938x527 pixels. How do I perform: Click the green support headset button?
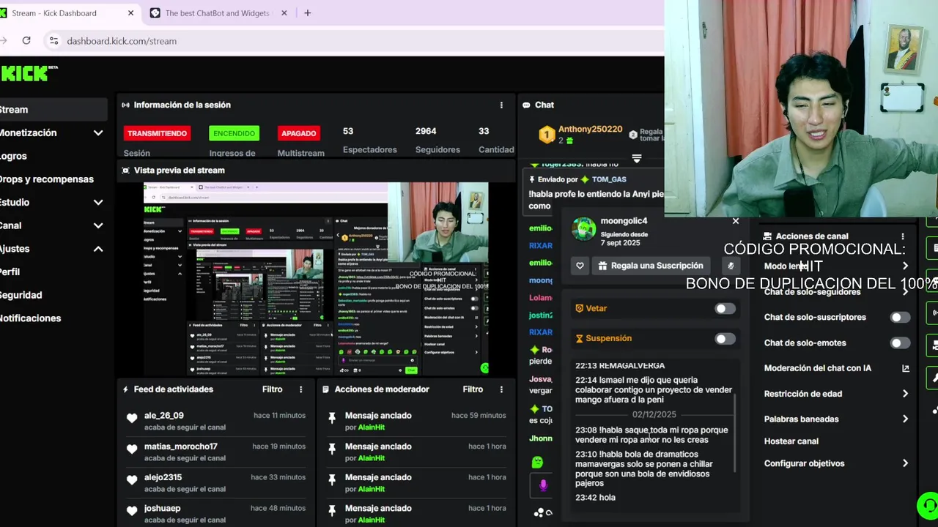pyautogui.click(x=928, y=505)
